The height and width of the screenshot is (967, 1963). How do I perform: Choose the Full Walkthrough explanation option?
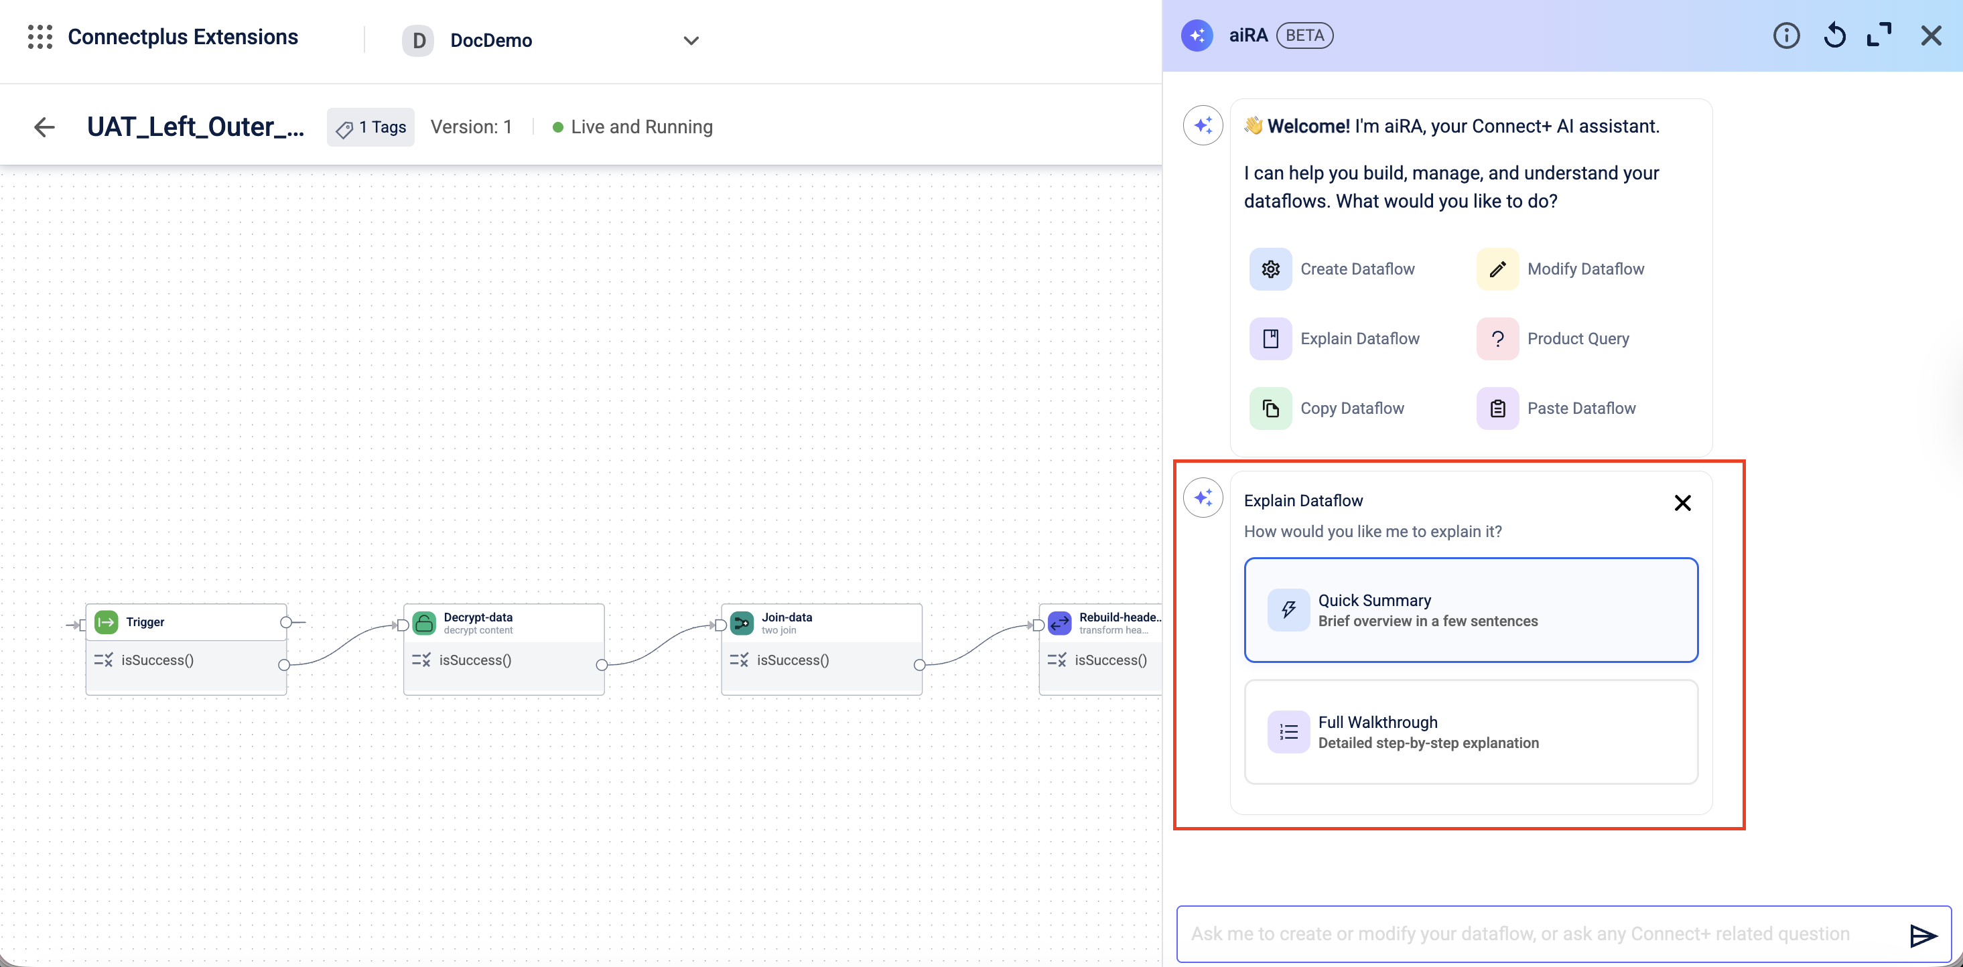pos(1470,732)
